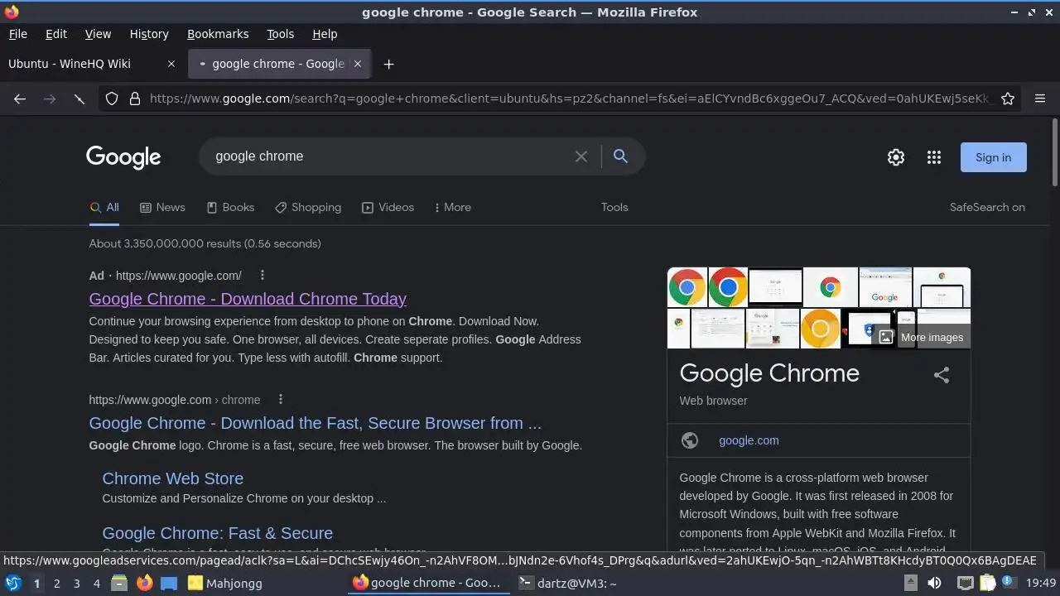Switch to dartz@VM3 terminal in taskbar
Screen dimensions: 1060x596
point(568,583)
